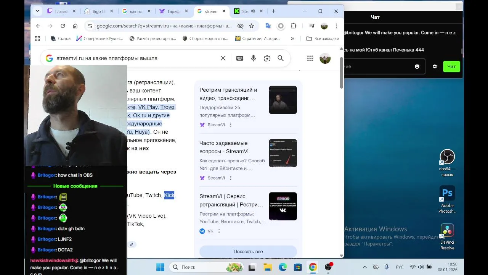This screenshot has width=488, height=275.
Task: Open Chrome profile avatar in toolbar
Action: click(324, 26)
